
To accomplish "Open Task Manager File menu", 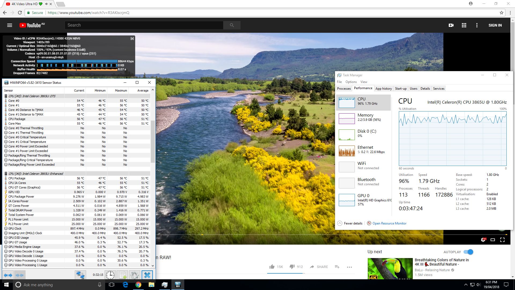I will click(x=339, y=82).
